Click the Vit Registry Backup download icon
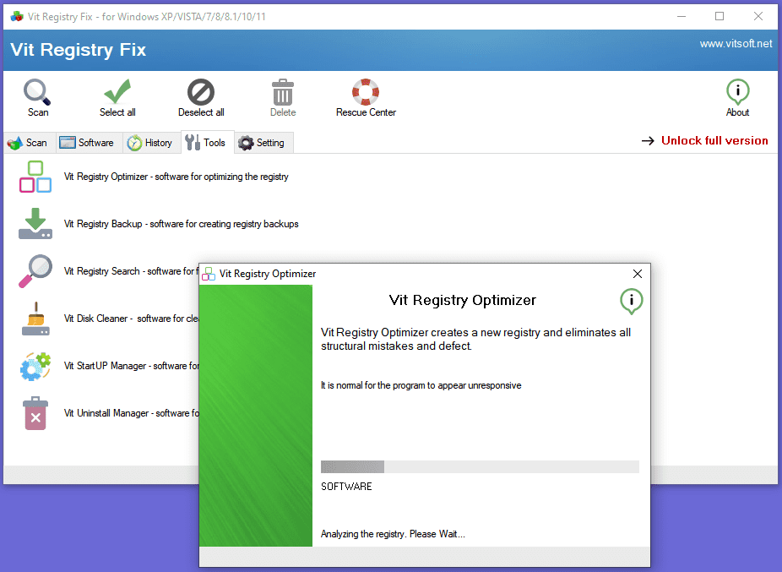Screen dimensions: 782x572 pyautogui.click(x=35, y=224)
